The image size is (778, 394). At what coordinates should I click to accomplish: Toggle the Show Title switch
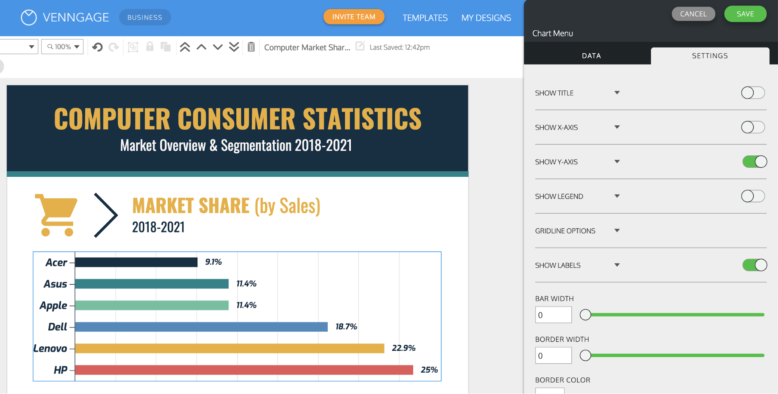click(x=753, y=93)
